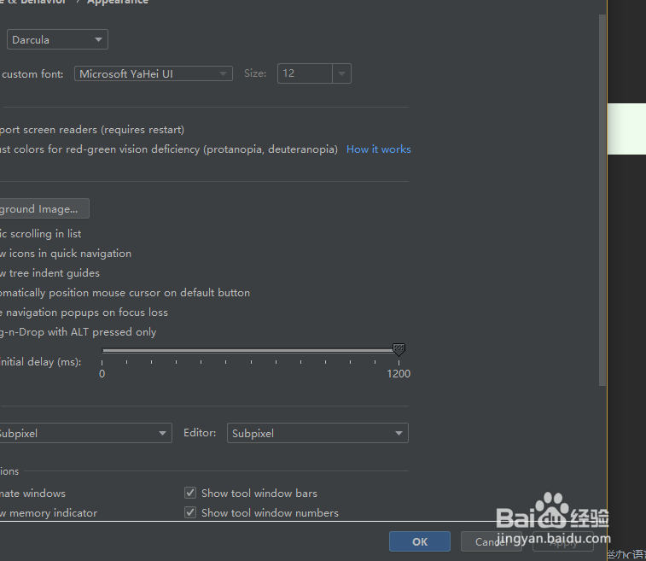Click the 'mate windows' option text
Image resolution: width=646 pixels, height=561 pixels.
point(33,494)
